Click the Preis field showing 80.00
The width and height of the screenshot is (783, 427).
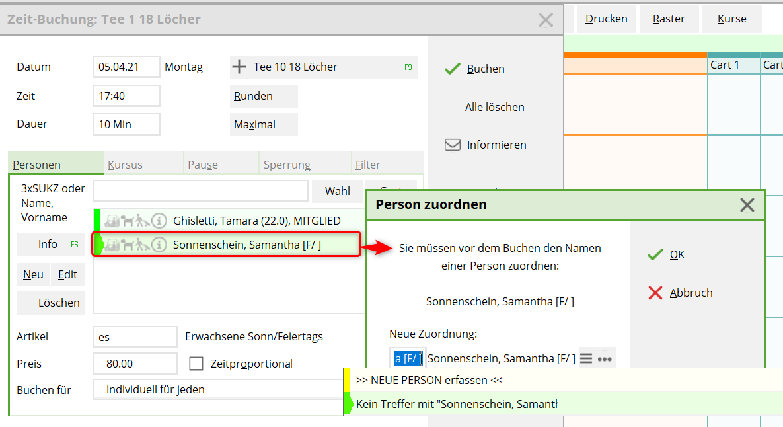135,364
